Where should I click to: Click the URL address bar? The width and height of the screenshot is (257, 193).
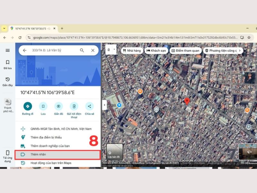pos(135,38)
